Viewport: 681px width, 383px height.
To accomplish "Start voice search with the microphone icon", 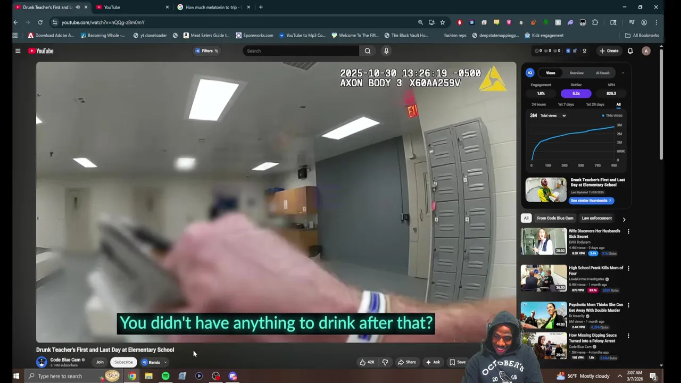I will click(386, 51).
